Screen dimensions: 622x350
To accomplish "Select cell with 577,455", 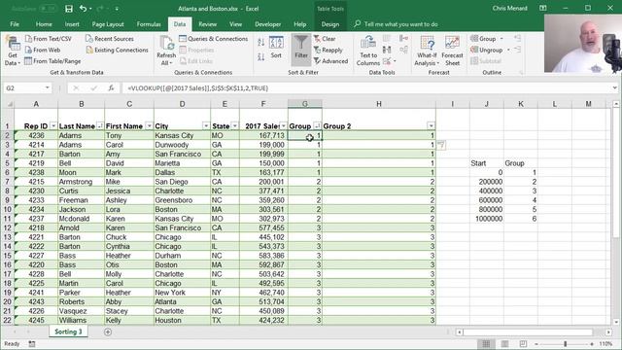I will 263,228.
